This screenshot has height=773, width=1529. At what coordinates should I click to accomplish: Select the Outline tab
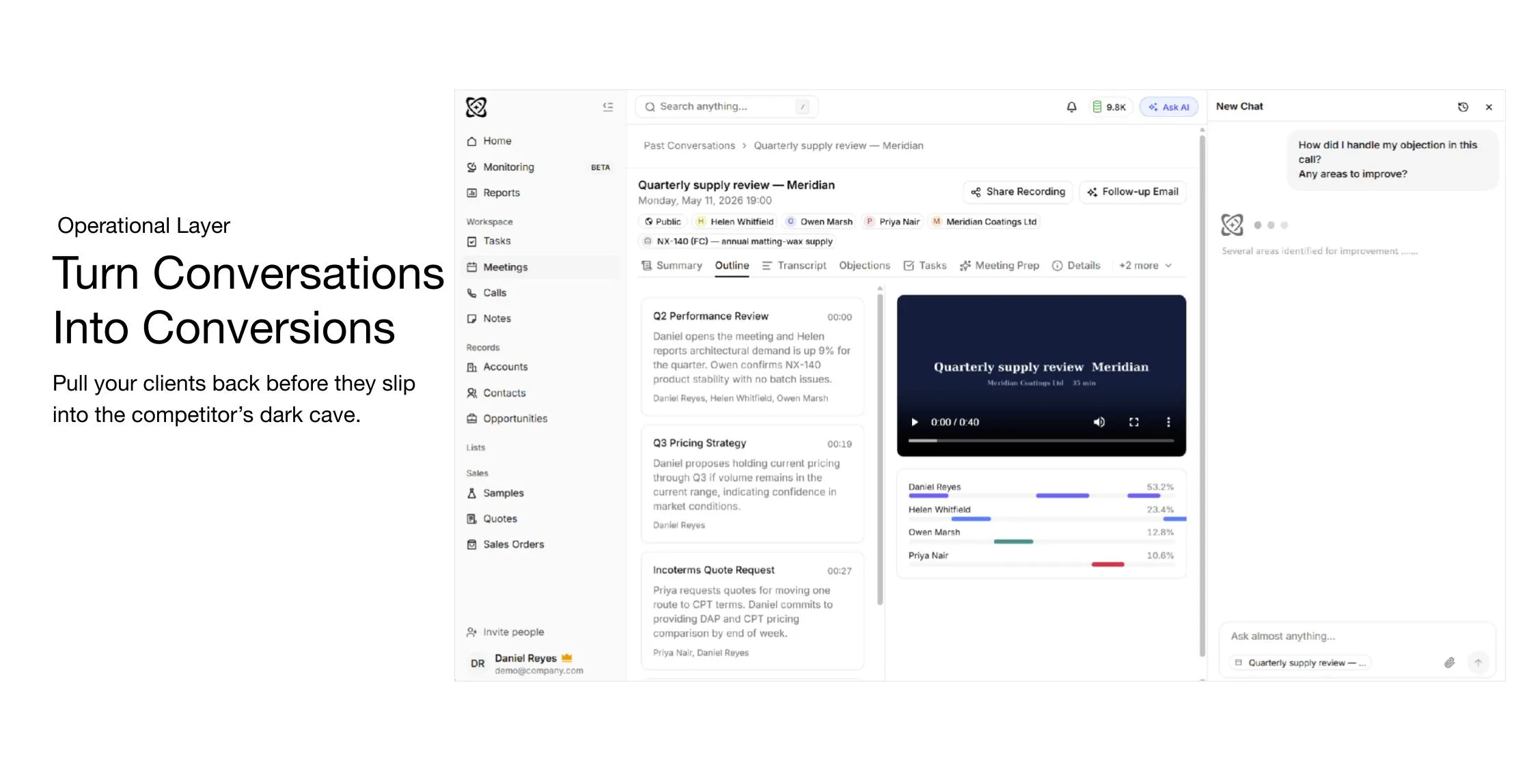[x=732, y=266]
